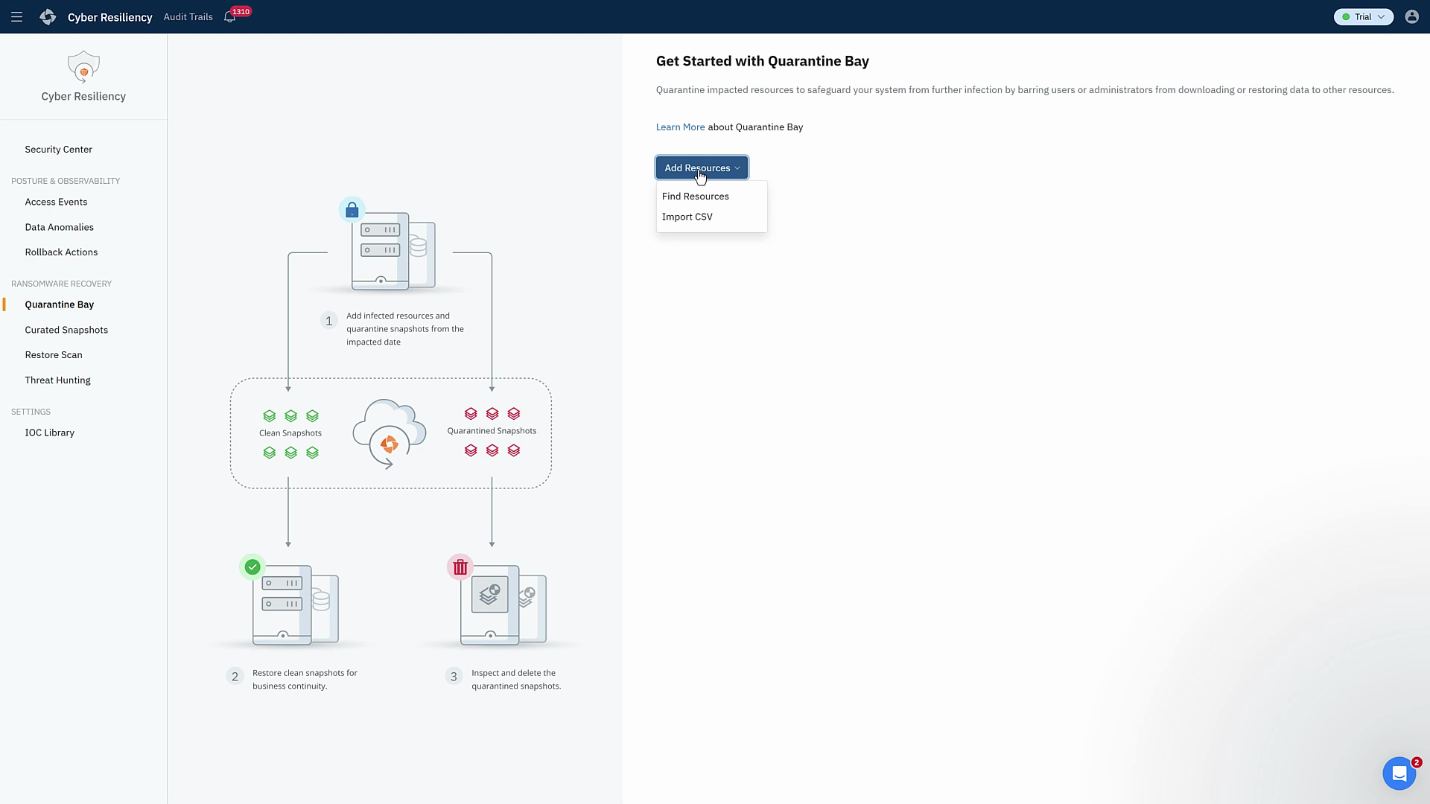Open the user account profile icon
Screen dimensions: 1430x804
tap(1411, 16)
